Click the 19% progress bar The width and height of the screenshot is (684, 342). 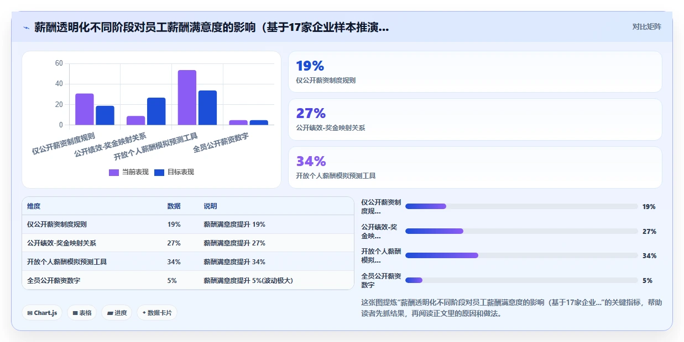tap(521, 206)
